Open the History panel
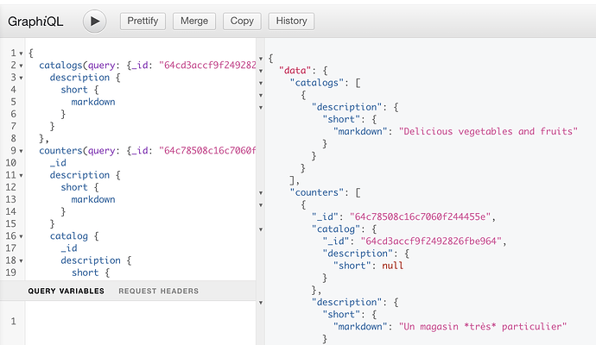 [x=291, y=21]
